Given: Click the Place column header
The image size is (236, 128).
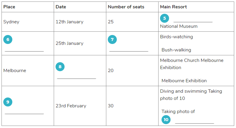Looking at the screenshot, I should coord(9,7).
